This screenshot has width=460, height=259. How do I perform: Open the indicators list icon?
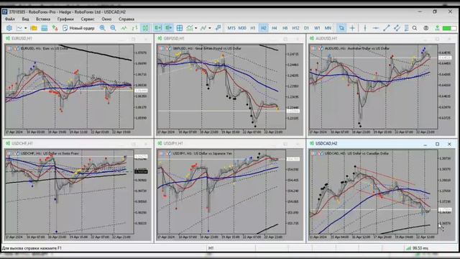point(190,28)
